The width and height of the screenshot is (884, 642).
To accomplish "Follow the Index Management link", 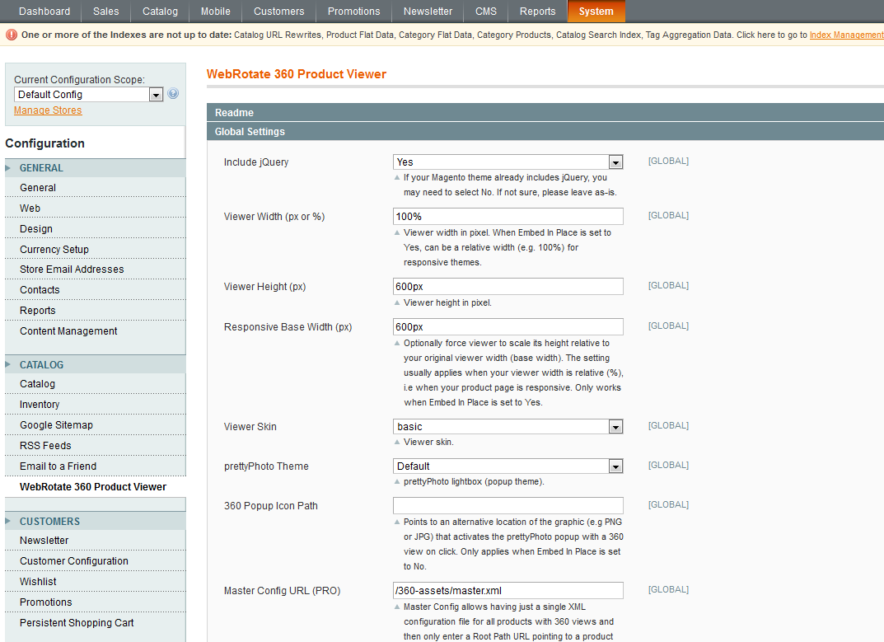I will coord(847,35).
